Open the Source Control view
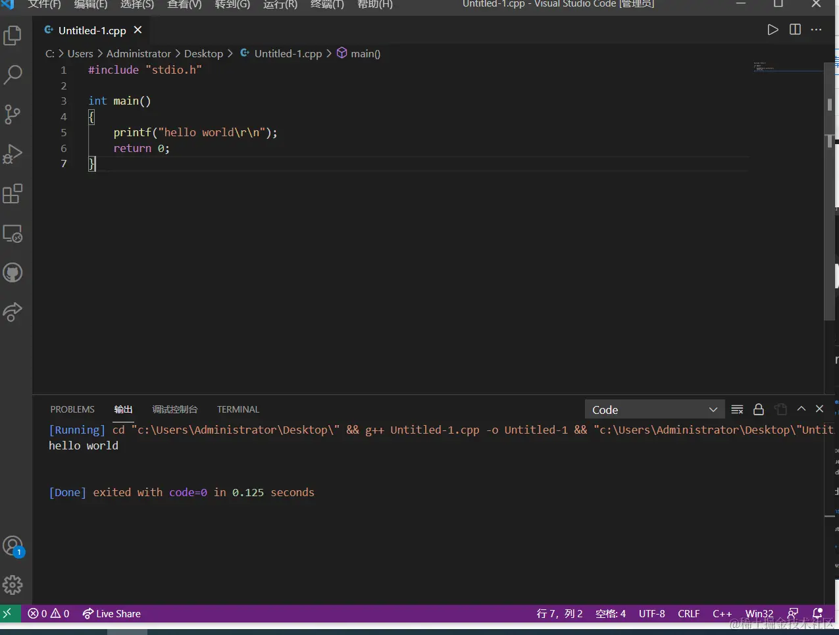Viewport: 839px width, 635px height. pos(13,114)
